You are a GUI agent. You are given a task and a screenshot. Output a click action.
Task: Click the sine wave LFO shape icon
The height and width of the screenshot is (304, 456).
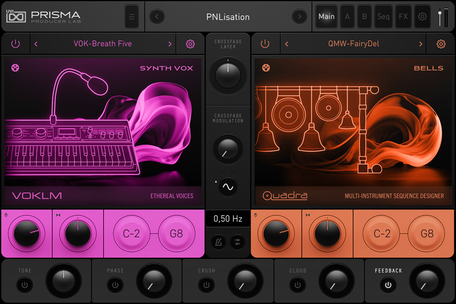[228, 187]
